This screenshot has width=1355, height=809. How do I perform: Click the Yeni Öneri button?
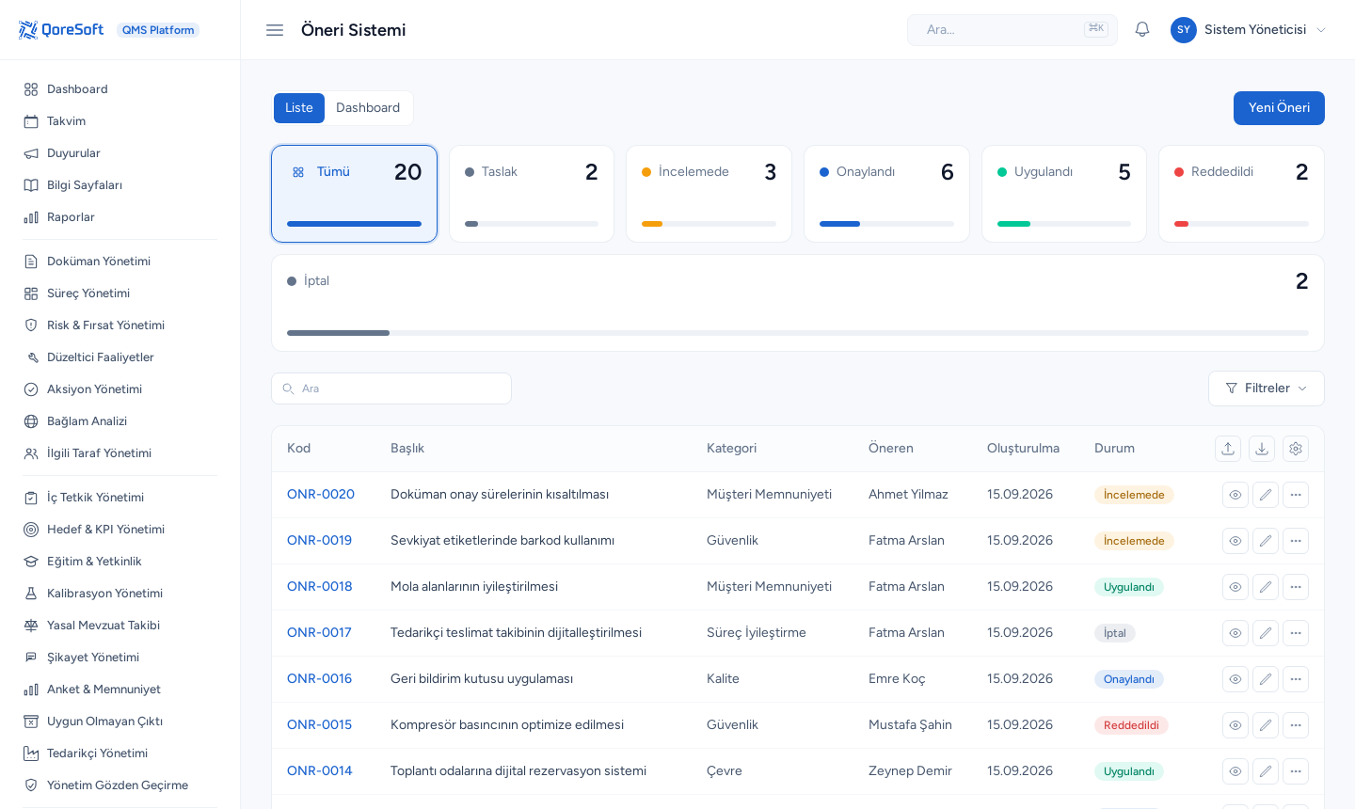[x=1279, y=108]
